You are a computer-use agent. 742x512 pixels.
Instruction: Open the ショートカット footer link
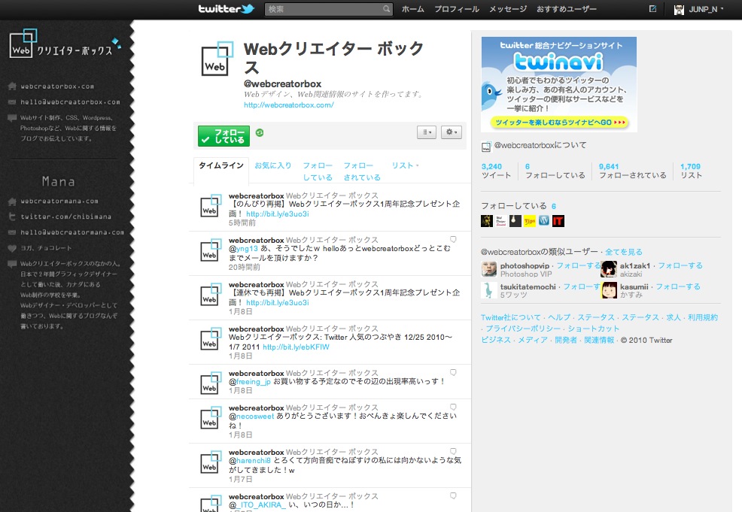click(594, 329)
